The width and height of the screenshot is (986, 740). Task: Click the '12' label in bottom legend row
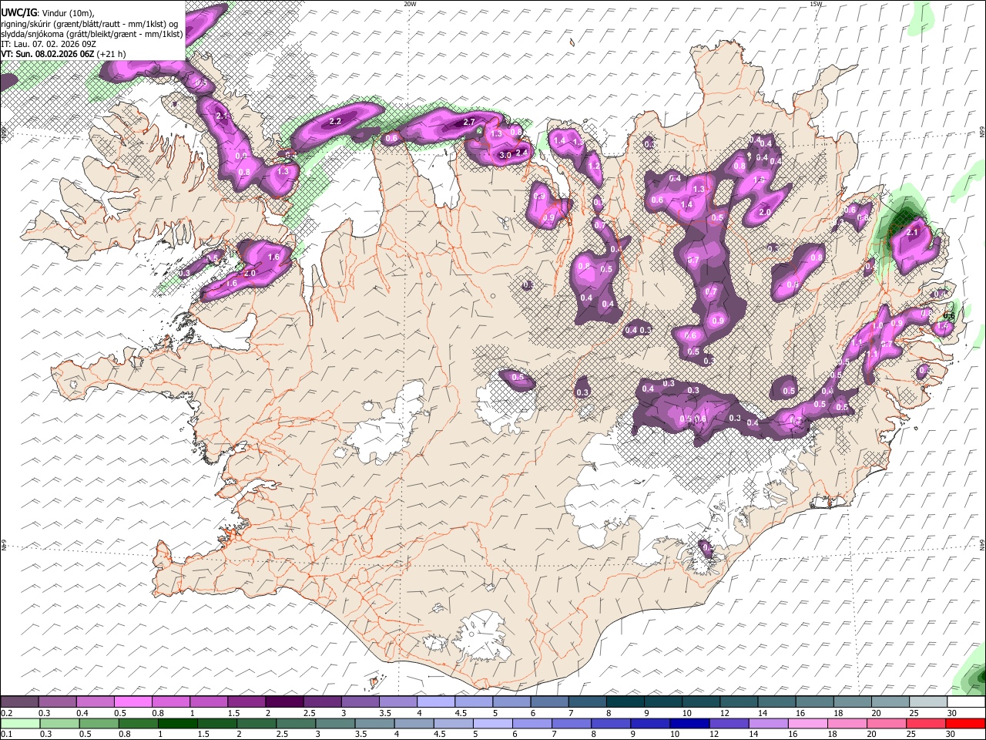[x=713, y=734]
